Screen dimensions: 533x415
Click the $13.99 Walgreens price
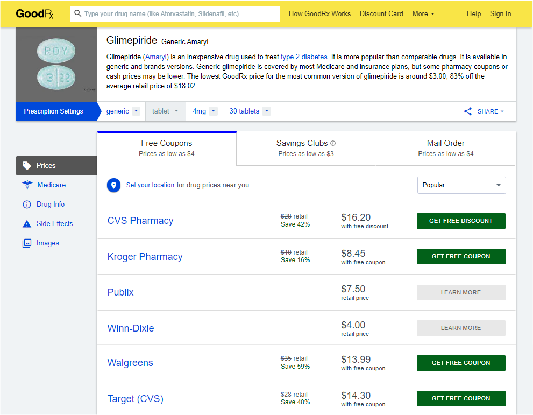(356, 360)
